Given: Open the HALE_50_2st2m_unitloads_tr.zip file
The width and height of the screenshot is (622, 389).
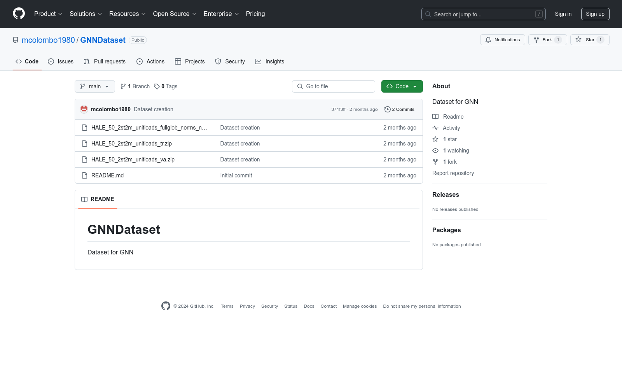Looking at the screenshot, I should (131, 144).
